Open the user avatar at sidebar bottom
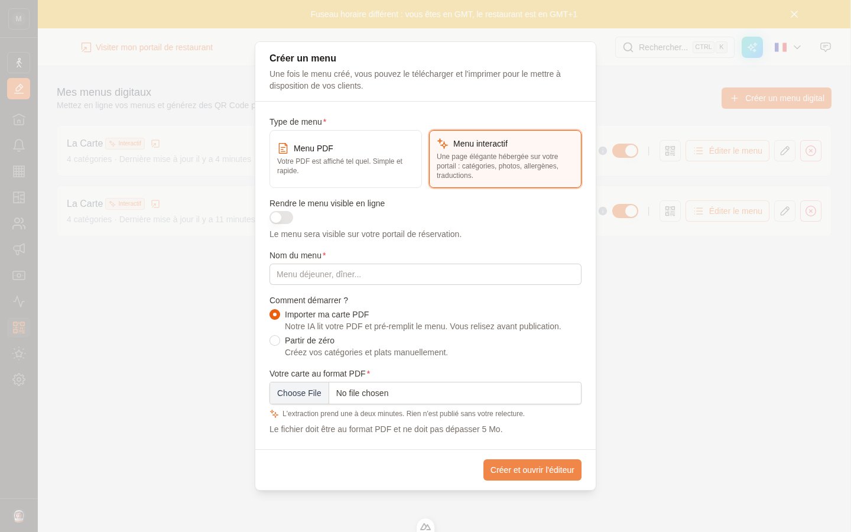Screen dimensions: 851x532 coord(19,516)
